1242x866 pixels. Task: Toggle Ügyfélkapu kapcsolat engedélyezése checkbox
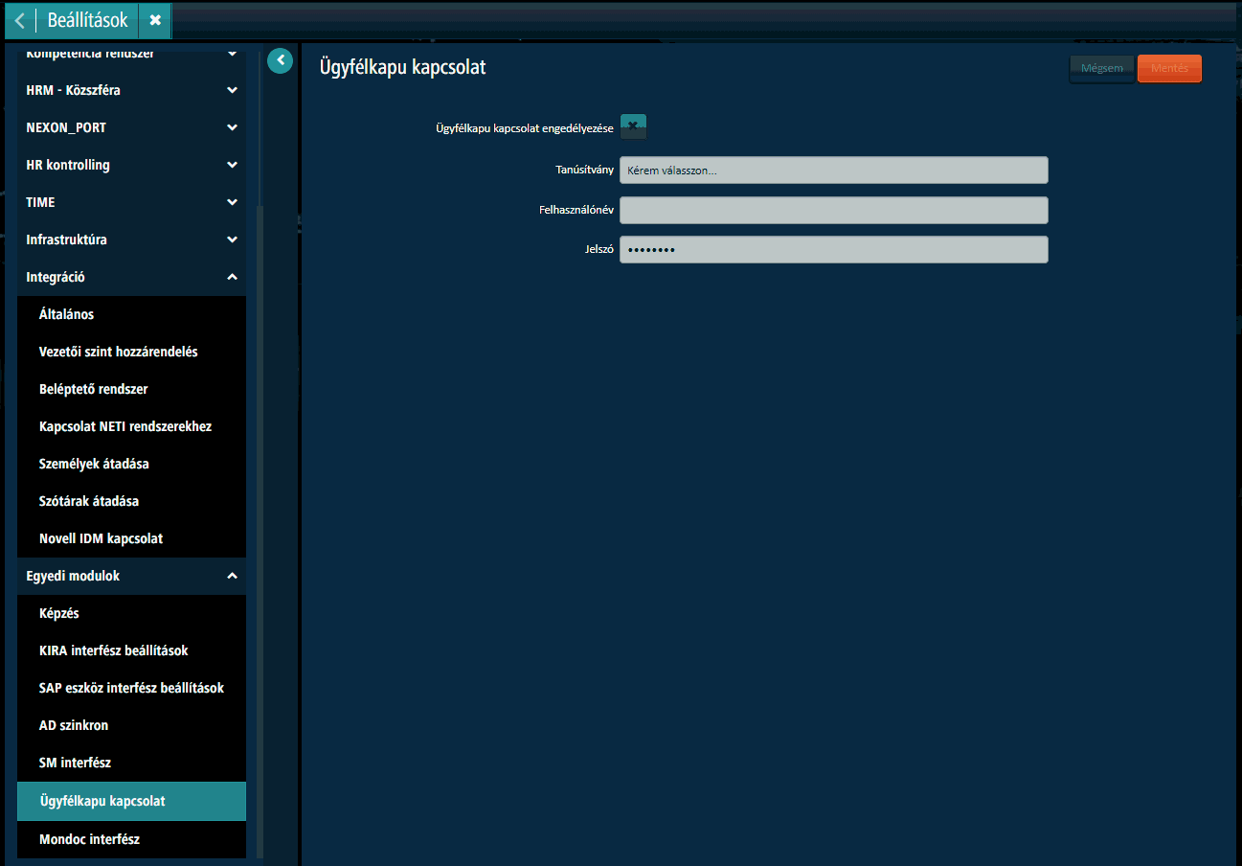coord(633,126)
